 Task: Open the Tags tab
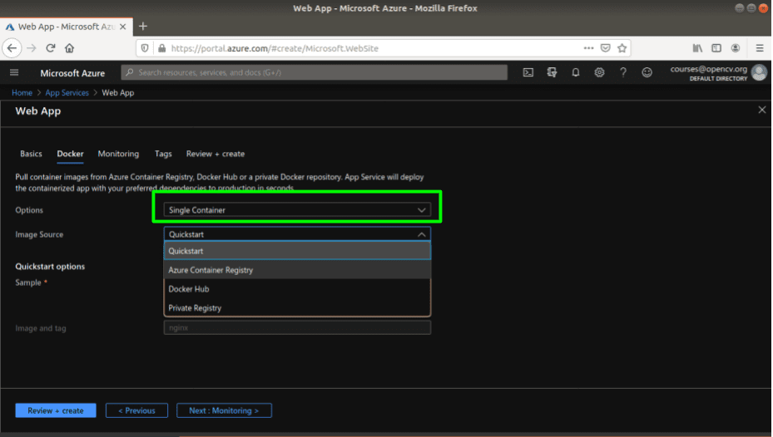pos(163,154)
